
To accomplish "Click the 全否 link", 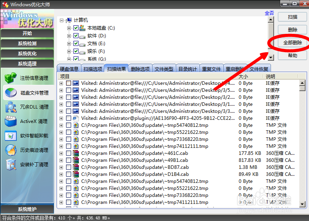I will (269, 13).
